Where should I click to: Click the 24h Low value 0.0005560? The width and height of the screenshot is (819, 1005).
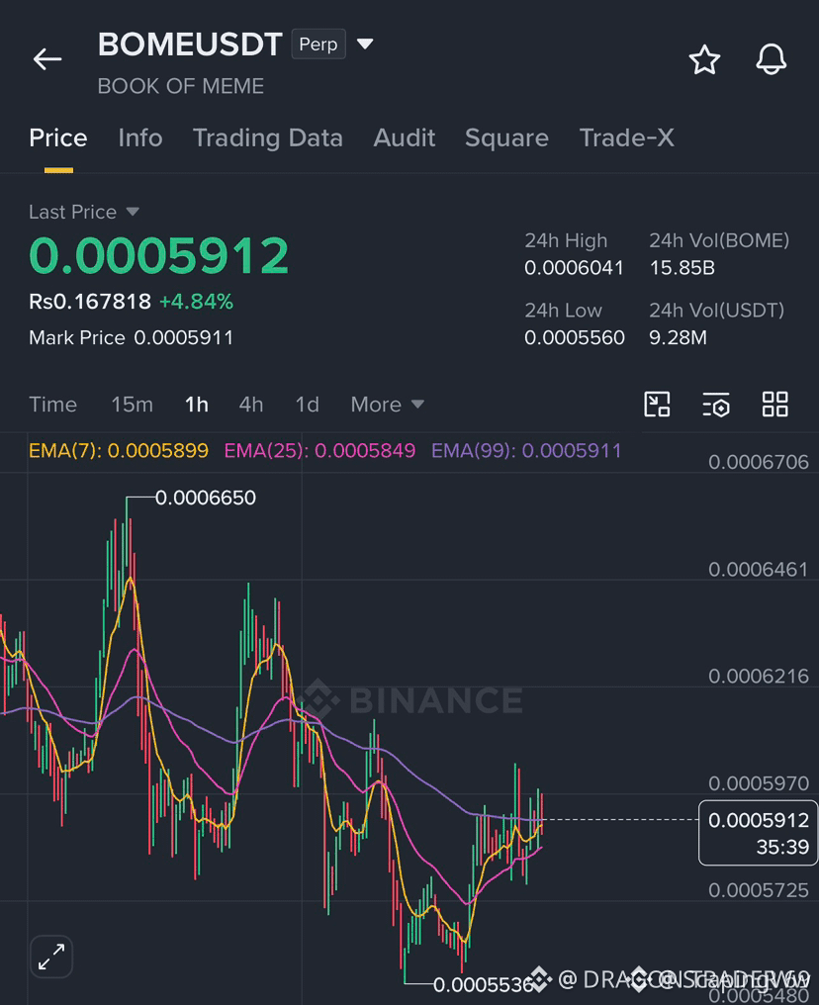[575, 337]
